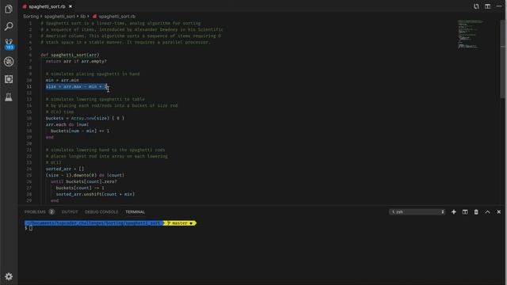Open the Search view in activity bar
The width and height of the screenshot is (507, 285).
point(9,26)
